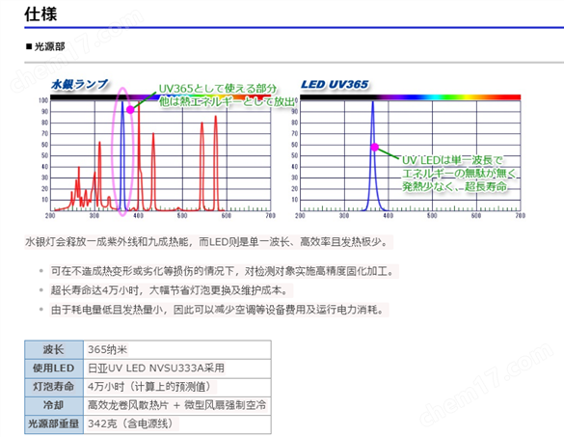Click the 他は熱エネルギーとして放出 annotation

(x=227, y=102)
